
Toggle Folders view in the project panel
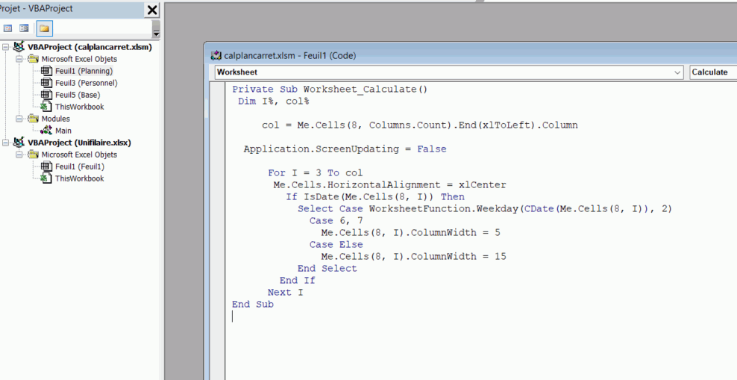(44, 28)
